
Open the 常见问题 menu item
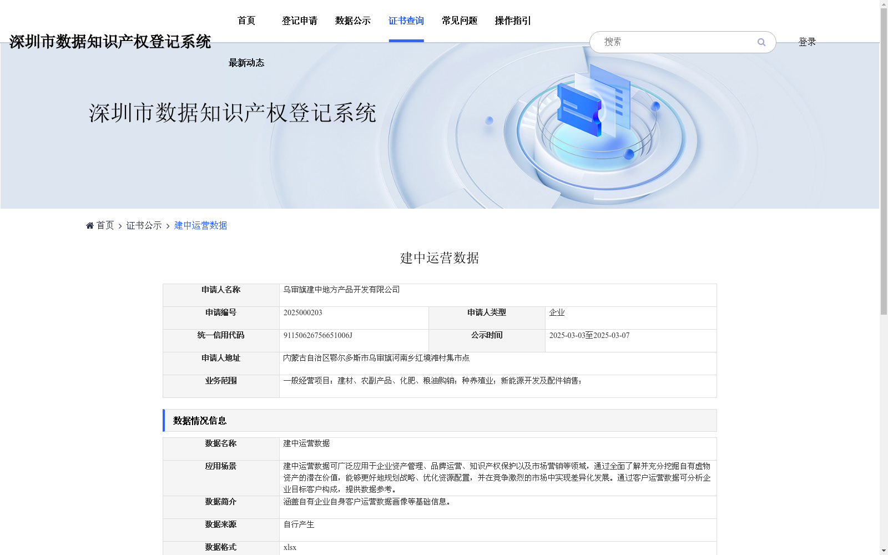point(460,21)
